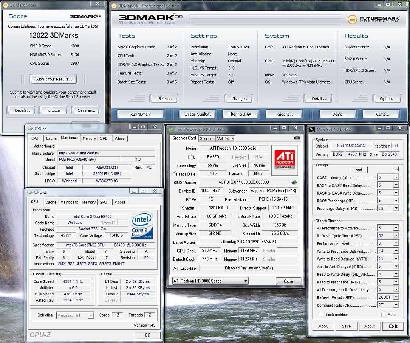Click OK in the CPU-Z processor window
The image size is (410, 343).
click(x=147, y=335)
